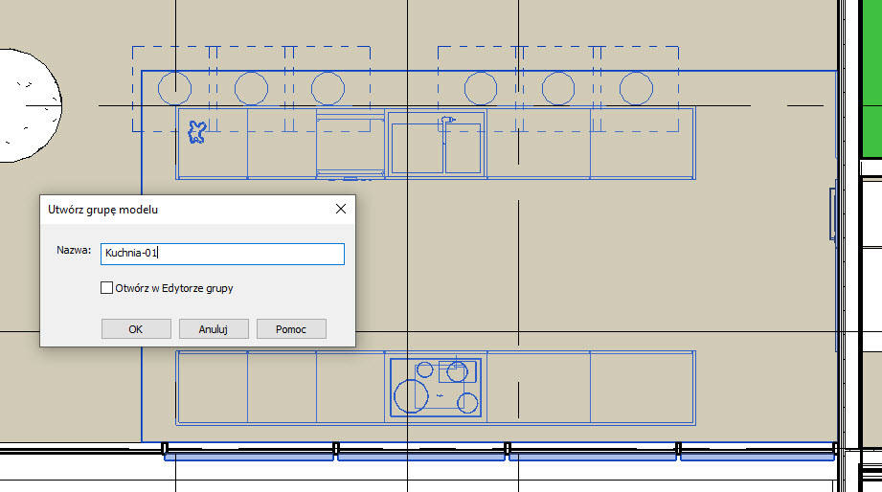Viewport: 882px width, 492px height.
Task: Click the leftmost bar stool circle
Action: pos(174,89)
